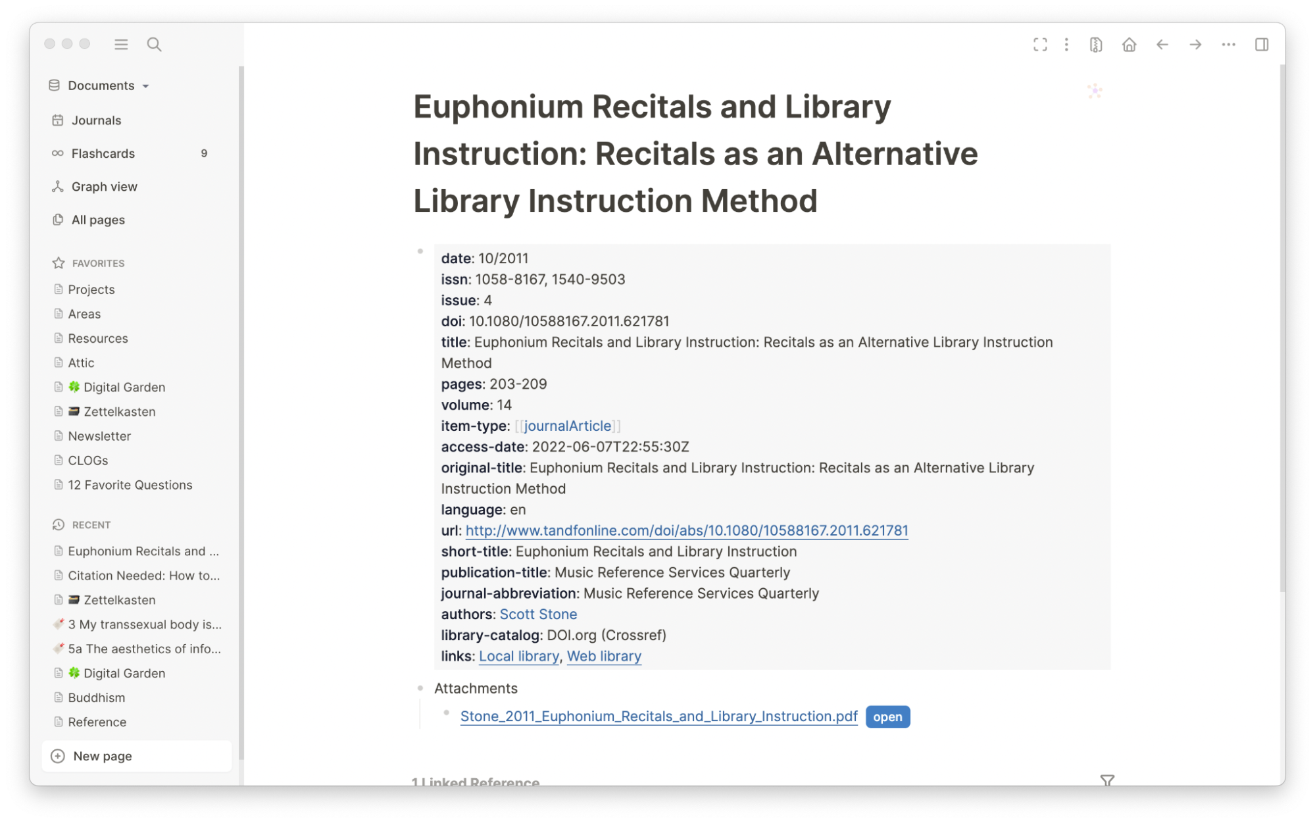The image size is (1315, 823).
Task: Navigate back using arrow icon
Action: (1162, 45)
